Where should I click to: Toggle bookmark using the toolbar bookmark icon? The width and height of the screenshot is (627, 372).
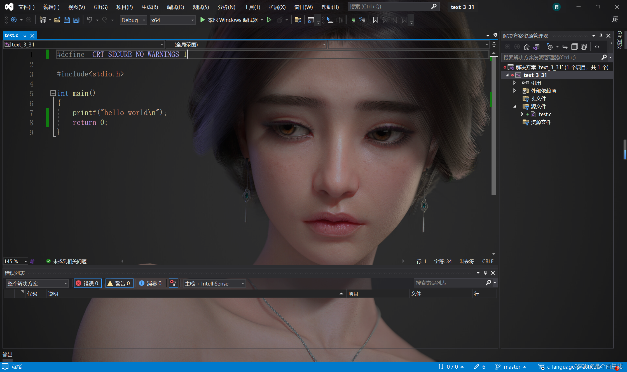(x=375, y=20)
